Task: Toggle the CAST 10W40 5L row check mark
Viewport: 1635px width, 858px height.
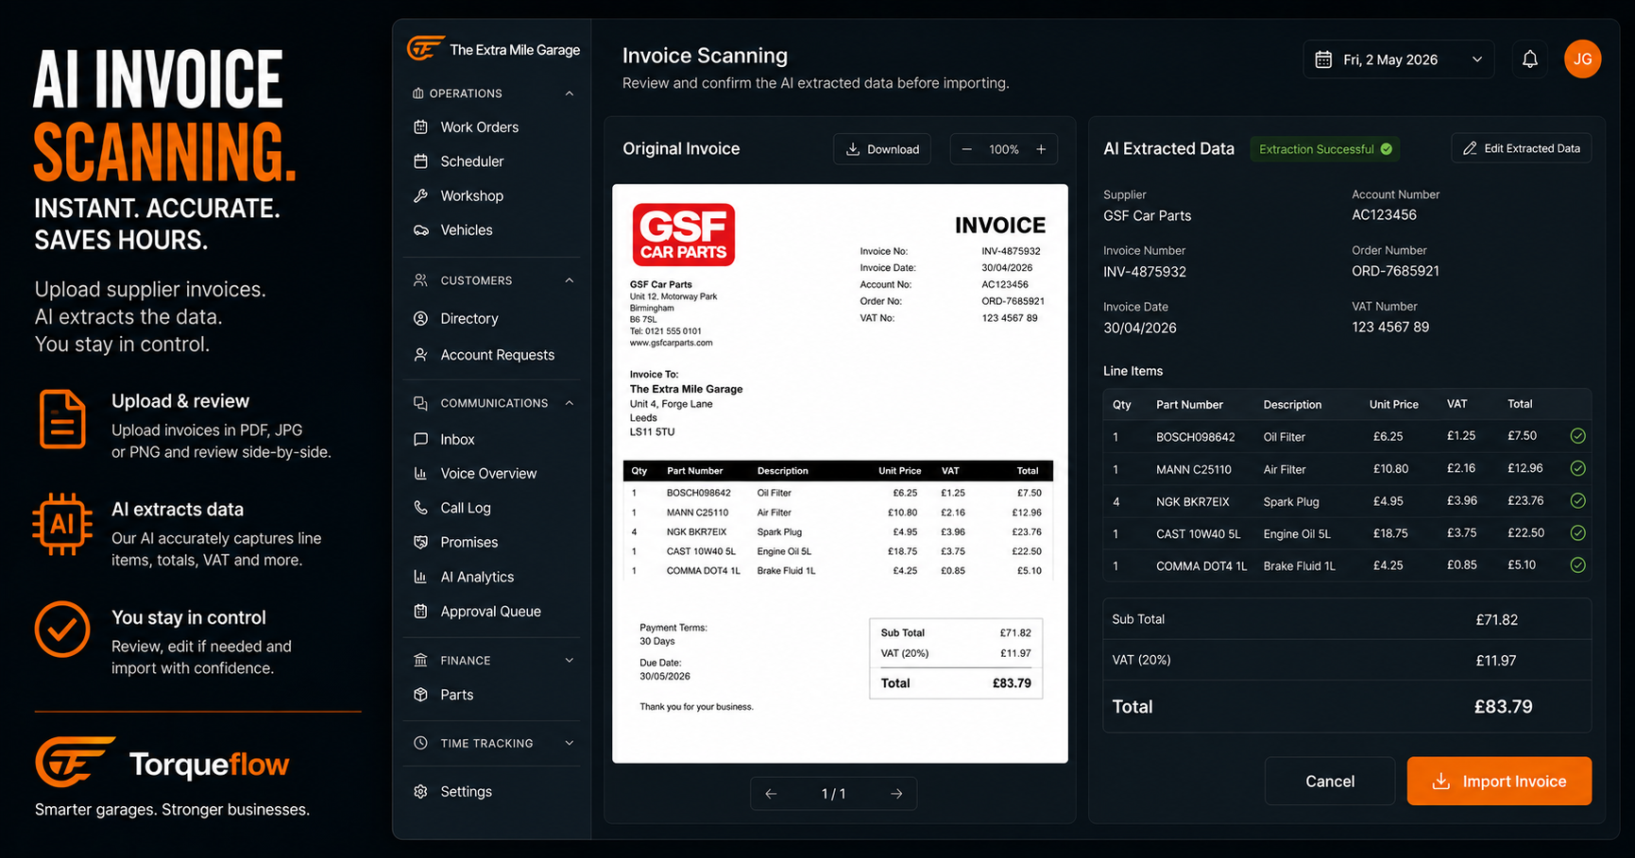Action: (1577, 532)
